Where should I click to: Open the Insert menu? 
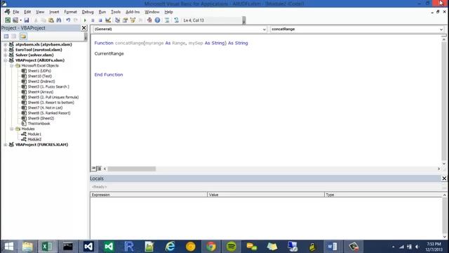[x=54, y=12]
